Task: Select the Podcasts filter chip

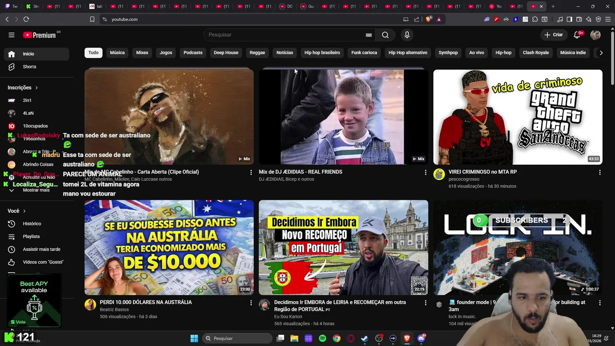Action: (193, 53)
